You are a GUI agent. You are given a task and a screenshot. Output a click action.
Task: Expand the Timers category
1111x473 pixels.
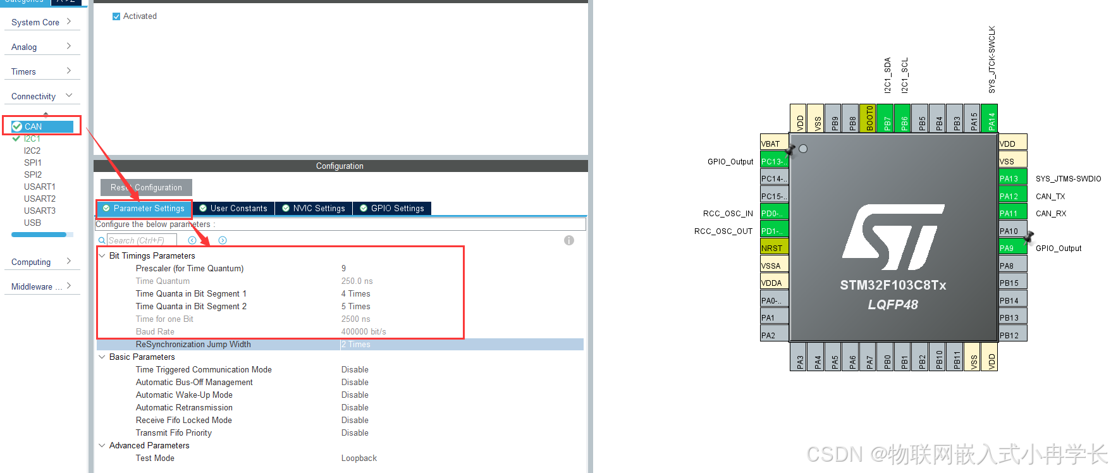[42, 71]
